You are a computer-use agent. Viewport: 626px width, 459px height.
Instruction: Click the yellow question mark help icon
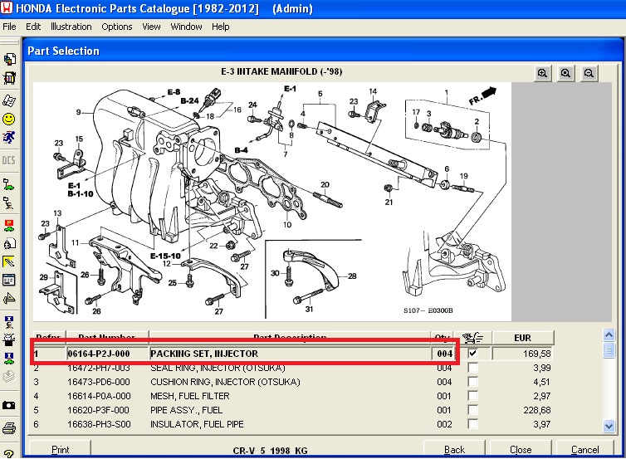[9, 453]
